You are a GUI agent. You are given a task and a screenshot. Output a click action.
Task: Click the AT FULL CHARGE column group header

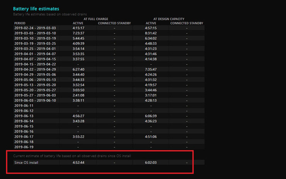tap(95, 19)
